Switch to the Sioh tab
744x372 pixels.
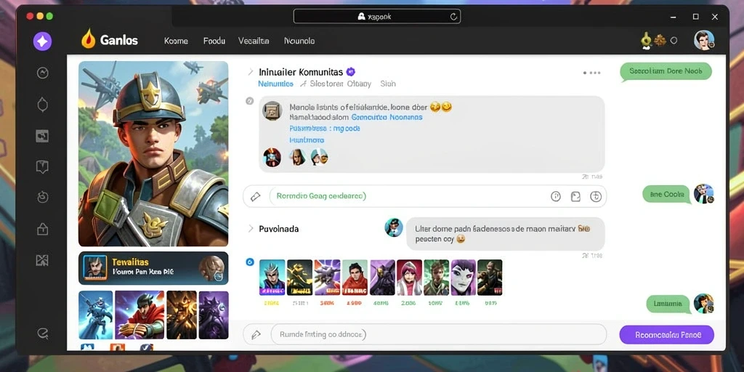coord(388,84)
